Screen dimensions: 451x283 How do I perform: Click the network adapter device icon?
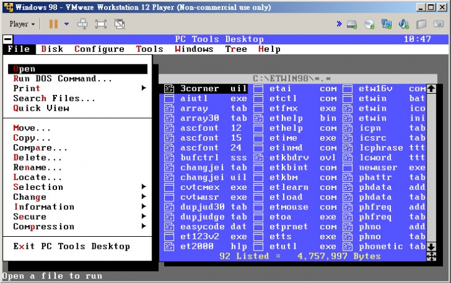coord(386,24)
